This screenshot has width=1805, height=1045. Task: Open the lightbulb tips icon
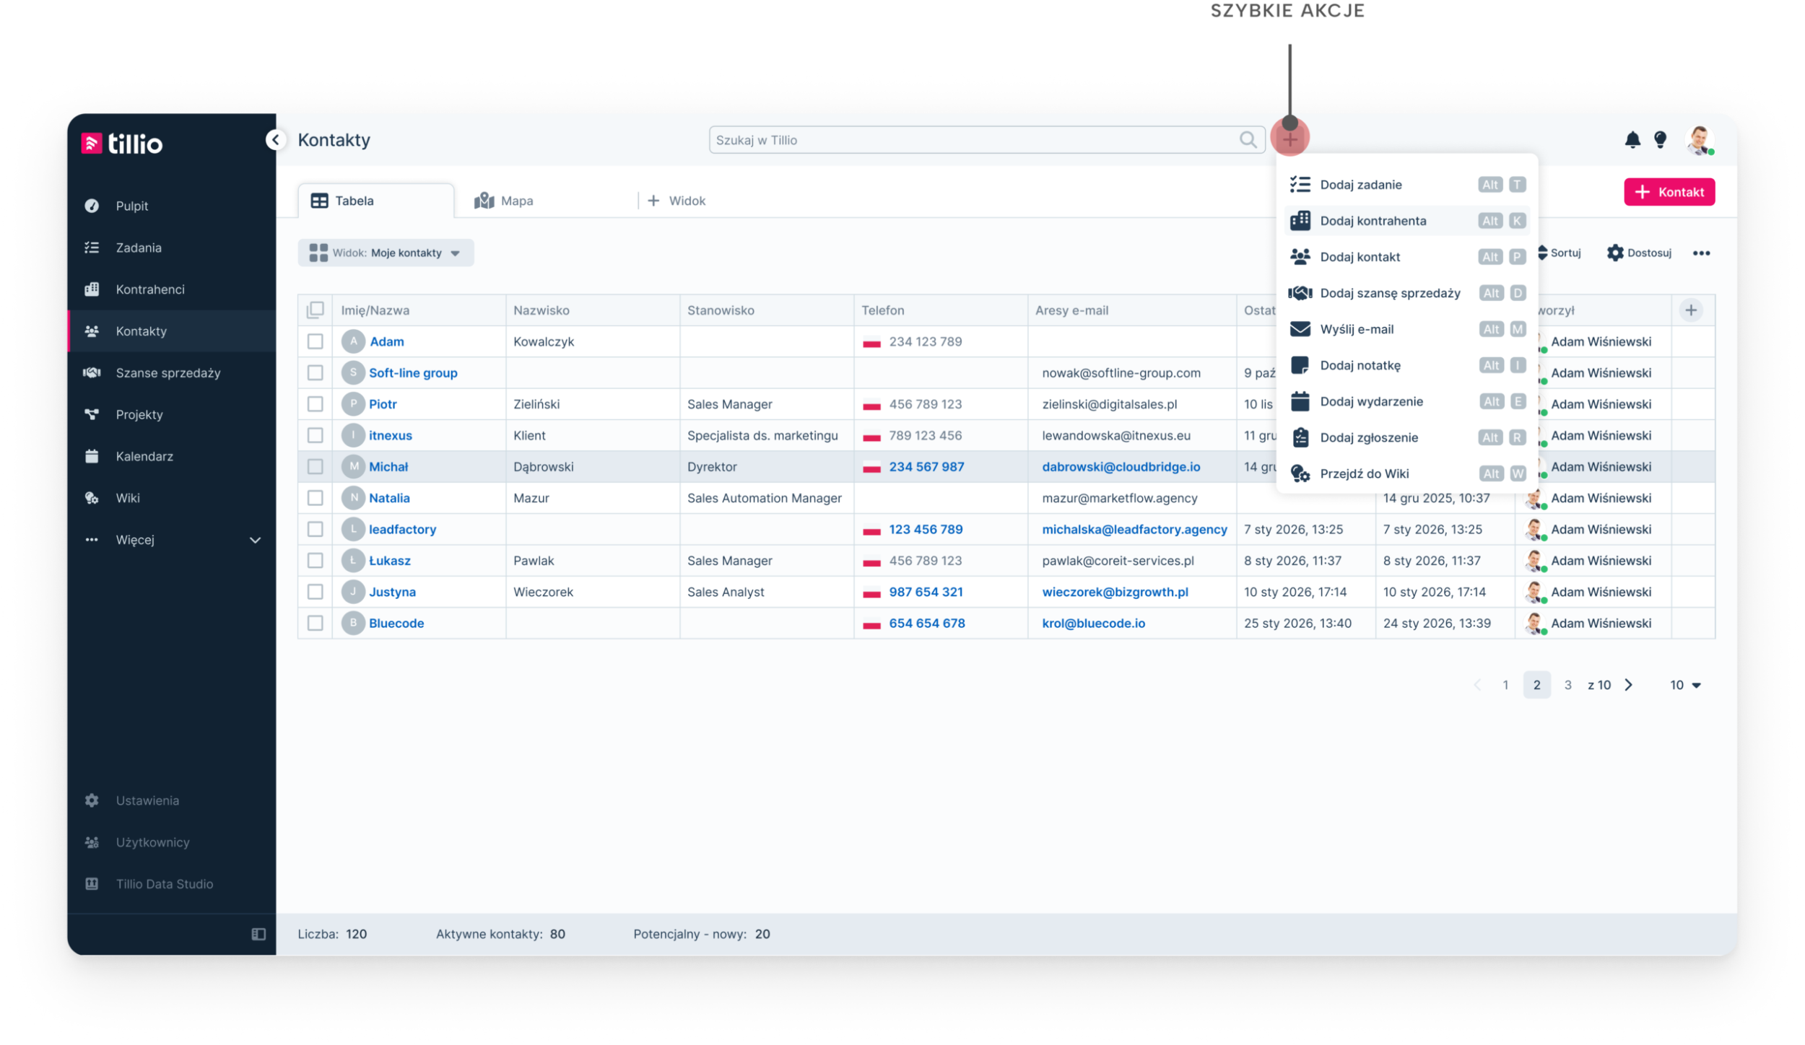[x=1661, y=140]
